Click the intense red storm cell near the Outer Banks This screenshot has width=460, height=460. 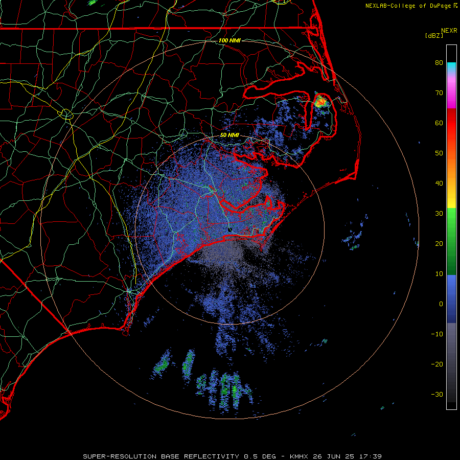click(x=320, y=102)
